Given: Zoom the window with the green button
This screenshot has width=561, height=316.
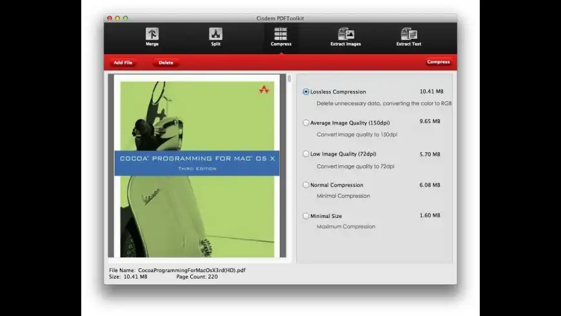Looking at the screenshot, I should [125, 18].
